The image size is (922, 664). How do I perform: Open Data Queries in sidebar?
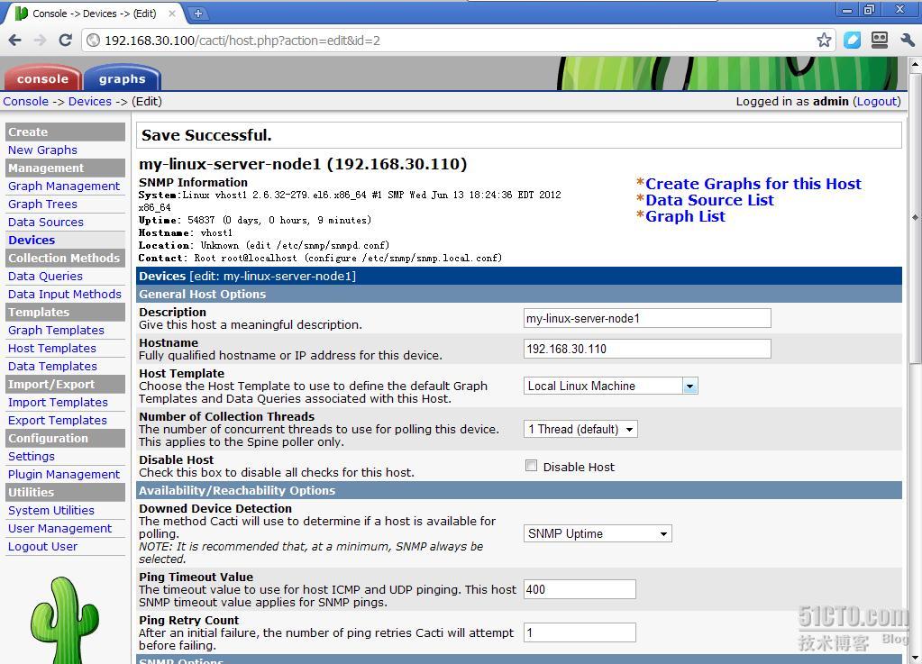pos(45,277)
